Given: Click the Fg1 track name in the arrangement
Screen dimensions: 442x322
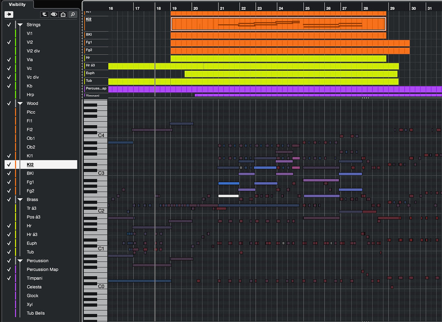Looking at the screenshot, I should click(89, 42).
